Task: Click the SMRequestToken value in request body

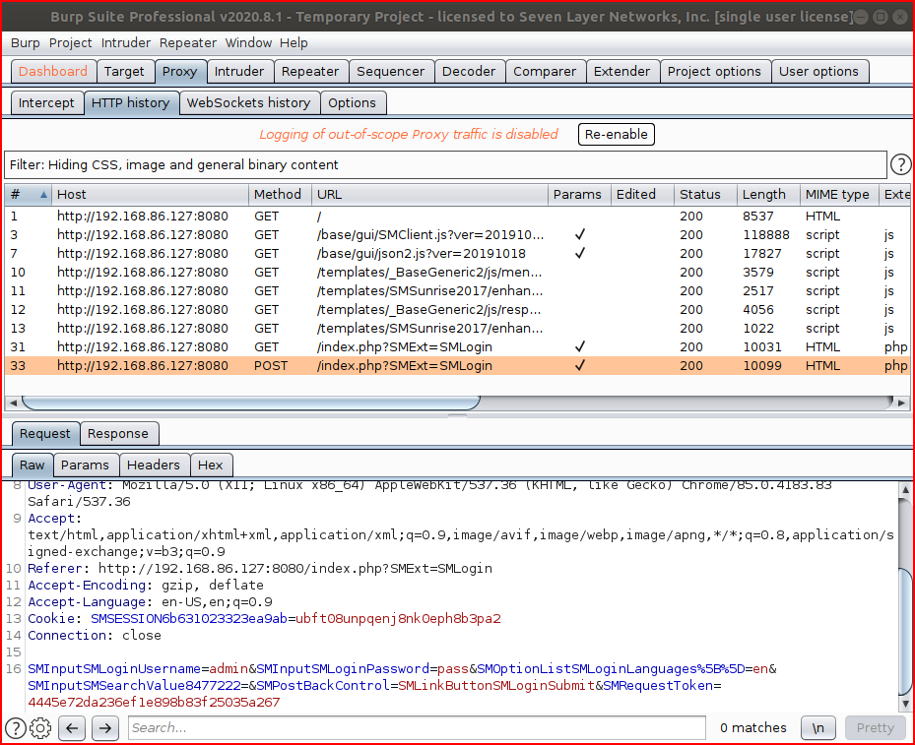Action: pyautogui.click(x=154, y=703)
